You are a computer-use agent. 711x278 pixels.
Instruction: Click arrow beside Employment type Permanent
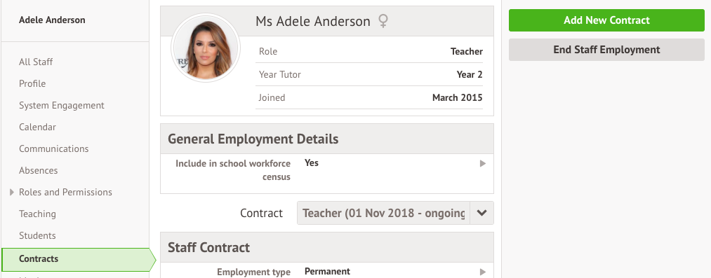click(482, 272)
